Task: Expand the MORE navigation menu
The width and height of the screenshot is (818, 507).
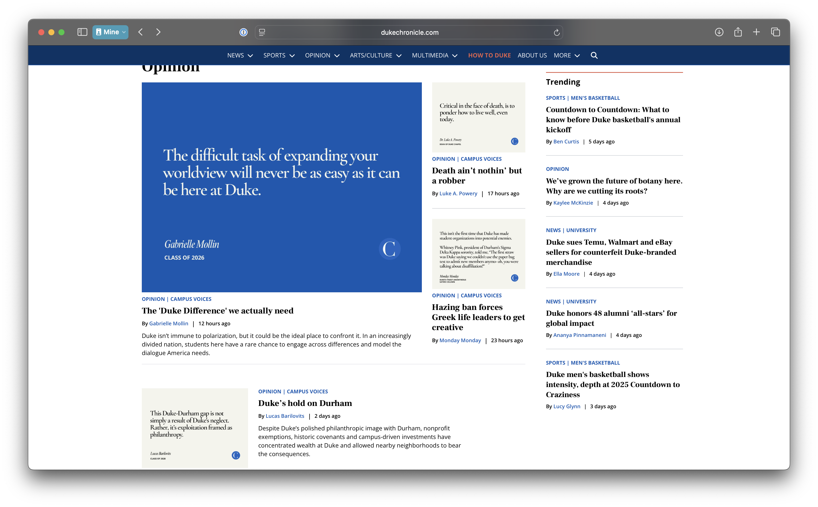Action: [x=566, y=55]
